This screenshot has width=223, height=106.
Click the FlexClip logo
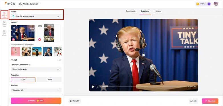point(10,4)
